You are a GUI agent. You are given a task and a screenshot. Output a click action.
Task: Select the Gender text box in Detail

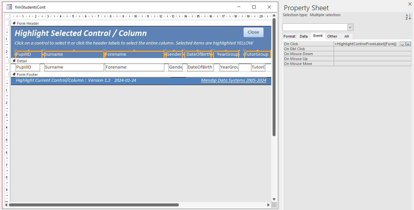[176, 67]
